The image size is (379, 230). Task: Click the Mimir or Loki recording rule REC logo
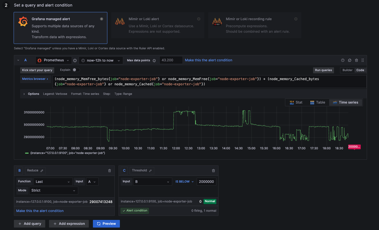click(217, 22)
